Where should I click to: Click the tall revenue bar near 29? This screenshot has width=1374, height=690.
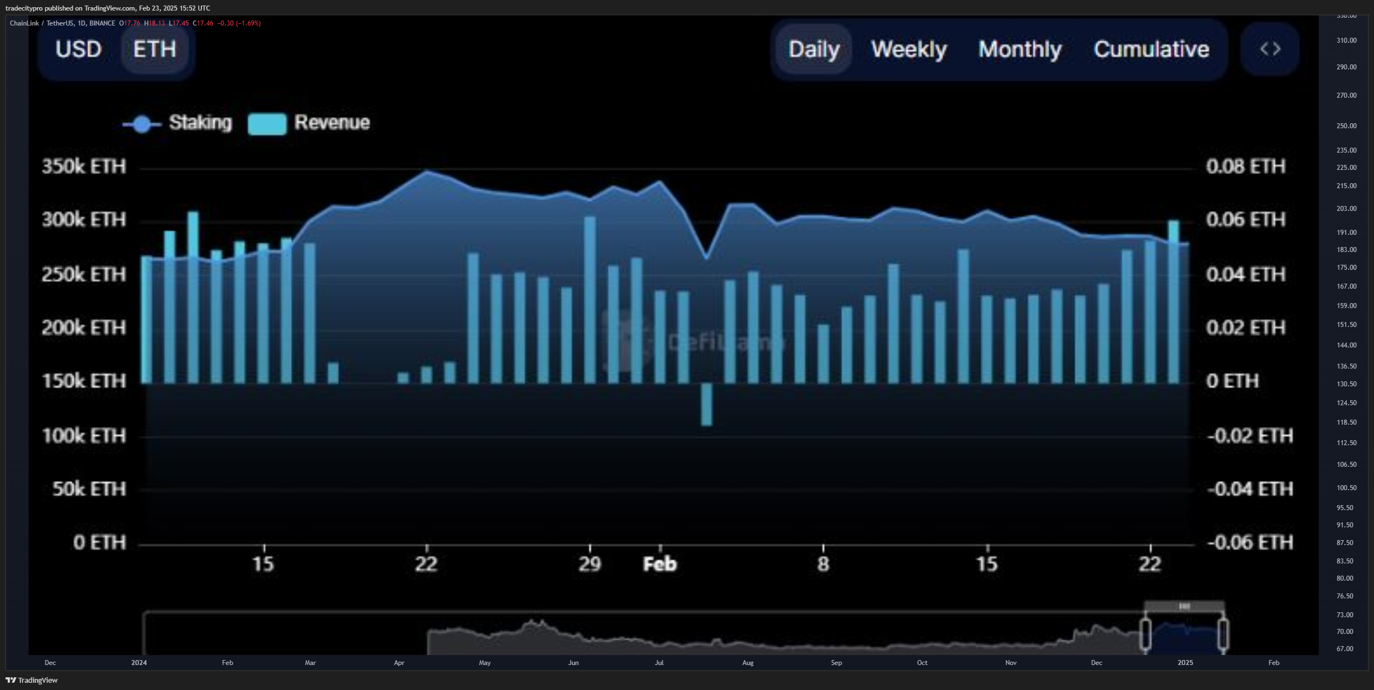(590, 300)
